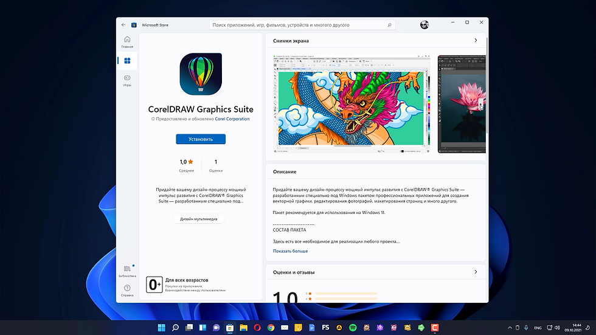Launch Spotify from the taskbar

click(x=353, y=328)
